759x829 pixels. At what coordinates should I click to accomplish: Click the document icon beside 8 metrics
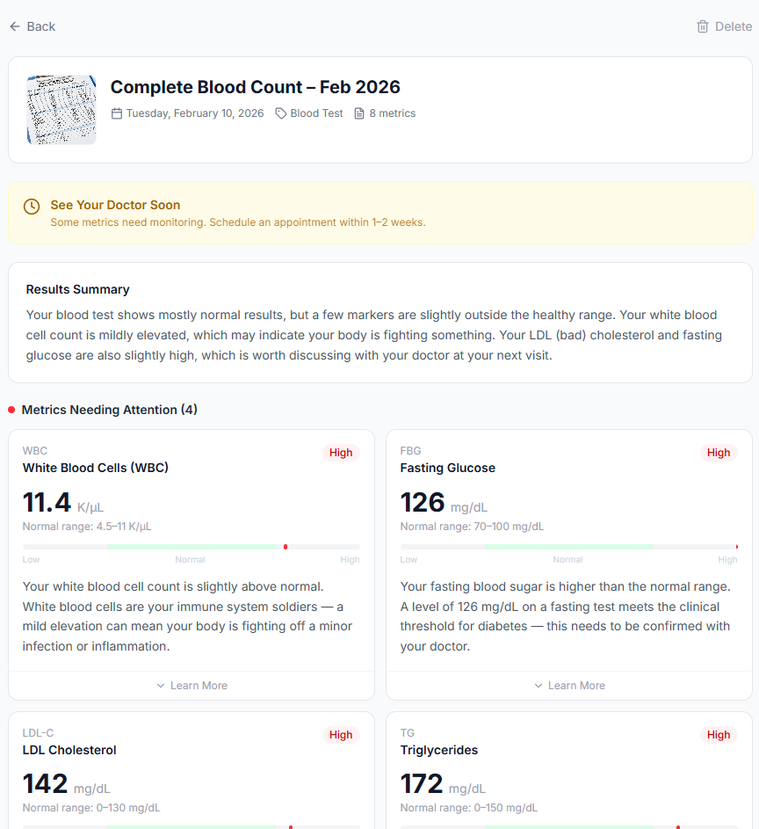point(359,113)
